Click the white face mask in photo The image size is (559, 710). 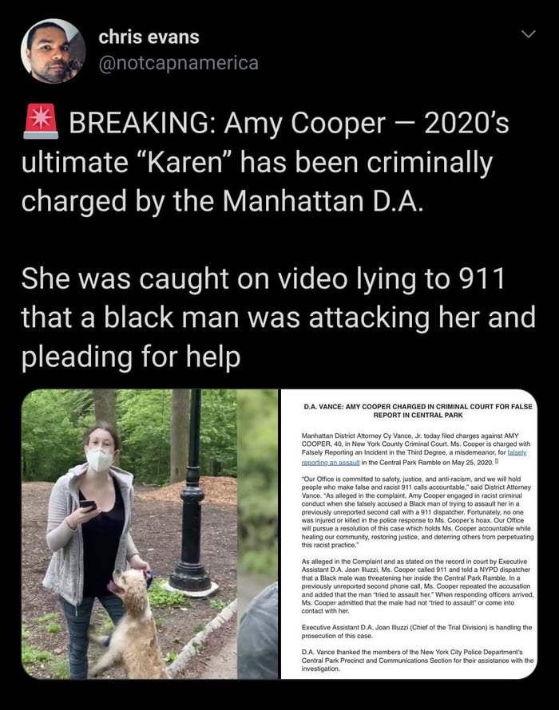pyautogui.click(x=99, y=460)
